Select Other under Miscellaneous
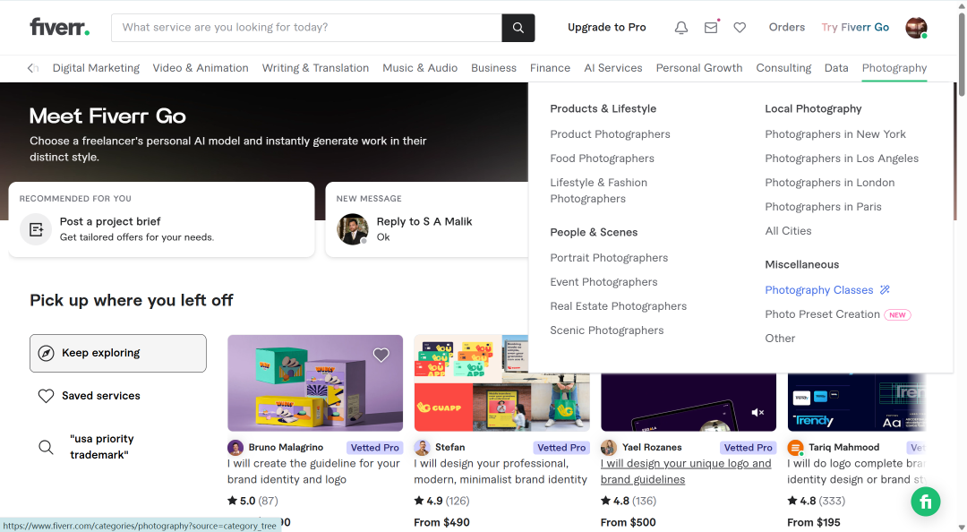 [x=780, y=339]
